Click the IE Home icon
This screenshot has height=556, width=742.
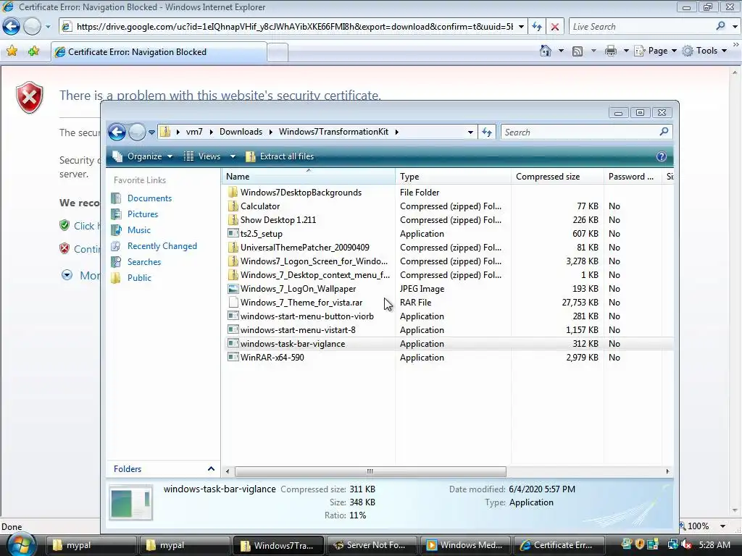(545, 51)
